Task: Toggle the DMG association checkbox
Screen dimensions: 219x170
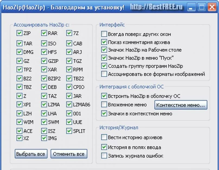Action: pos(19,52)
